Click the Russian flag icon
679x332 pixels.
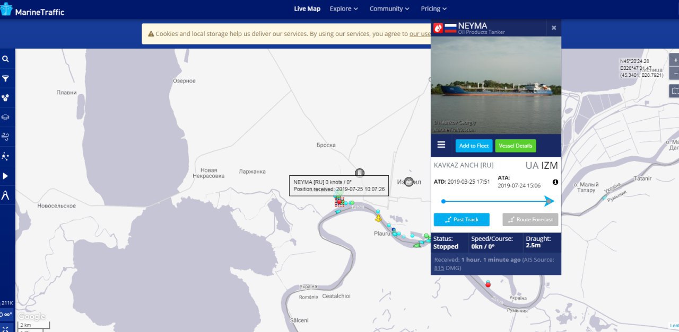(x=450, y=28)
